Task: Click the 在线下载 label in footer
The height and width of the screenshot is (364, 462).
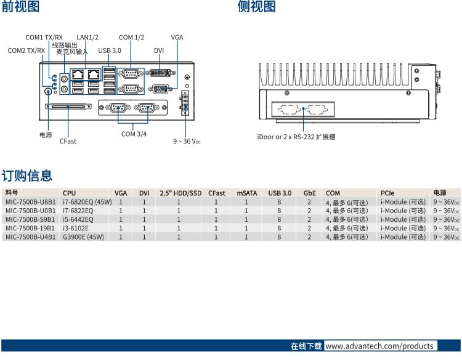Action: [306, 346]
